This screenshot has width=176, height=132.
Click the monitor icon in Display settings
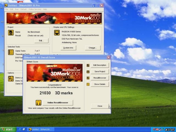(57, 33)
